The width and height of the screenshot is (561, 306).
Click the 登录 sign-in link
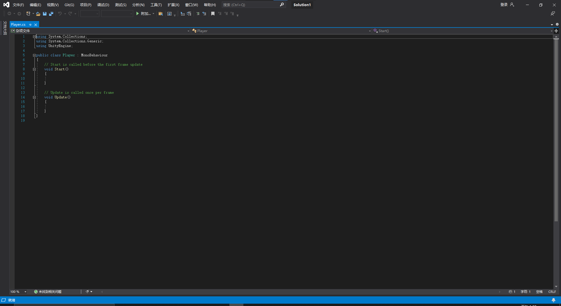tap(504, 5)
